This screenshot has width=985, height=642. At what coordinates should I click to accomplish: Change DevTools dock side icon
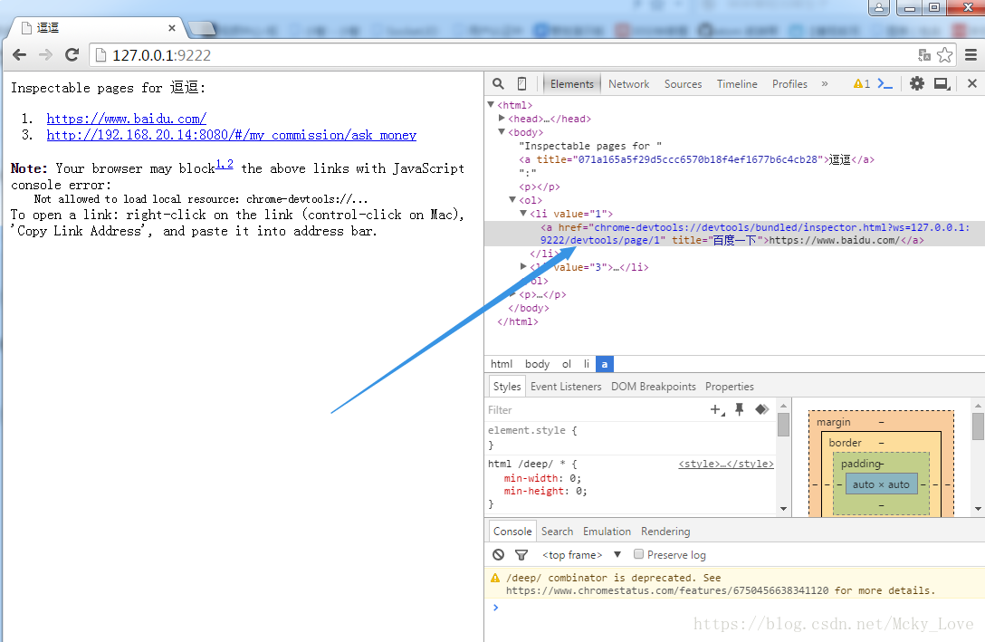point(942,83)
